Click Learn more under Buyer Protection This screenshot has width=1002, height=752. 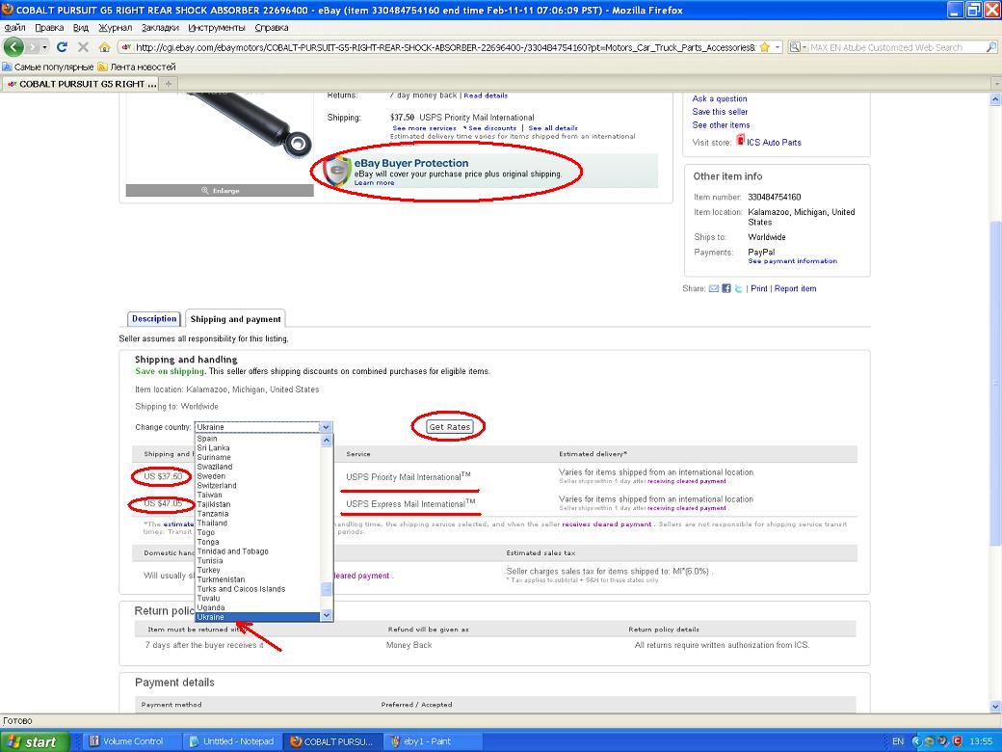375,183
